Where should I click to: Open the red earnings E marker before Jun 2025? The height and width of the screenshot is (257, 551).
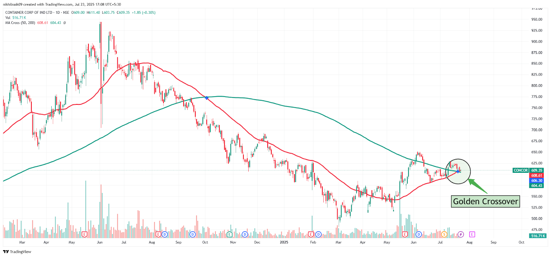click(x=405, y=234)
